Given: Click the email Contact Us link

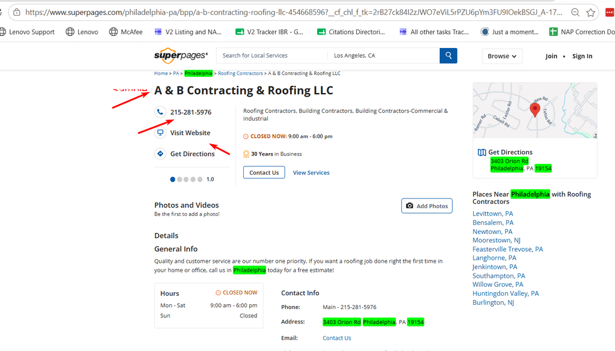Looking at the screenshot, I should click(x=337, y=338).
